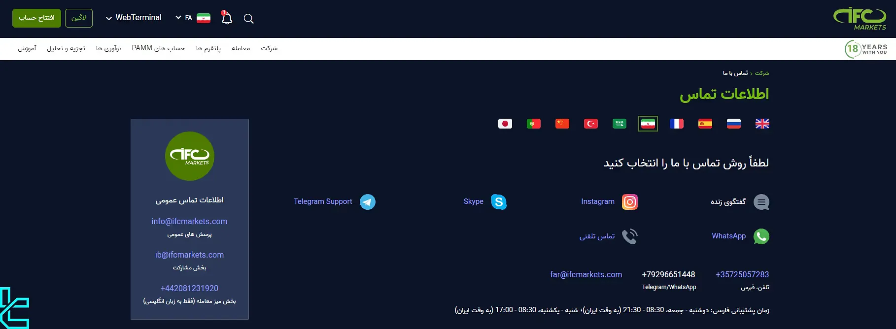The width and height of the screenshot is (896, 329).
Task: Go to IFC Markets logo homepage
Action: (860, 19)
